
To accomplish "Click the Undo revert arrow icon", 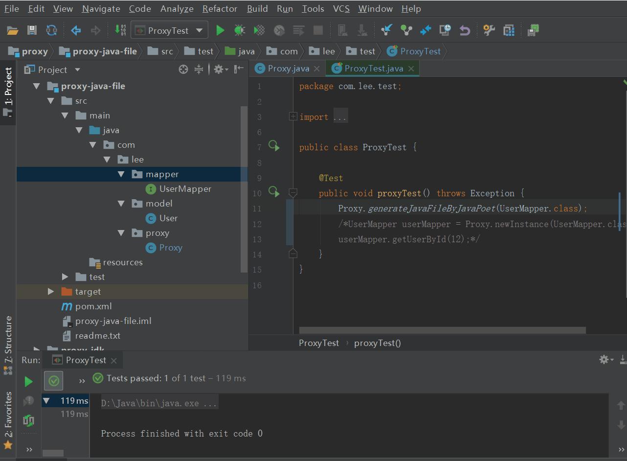I will coord(465,30).
